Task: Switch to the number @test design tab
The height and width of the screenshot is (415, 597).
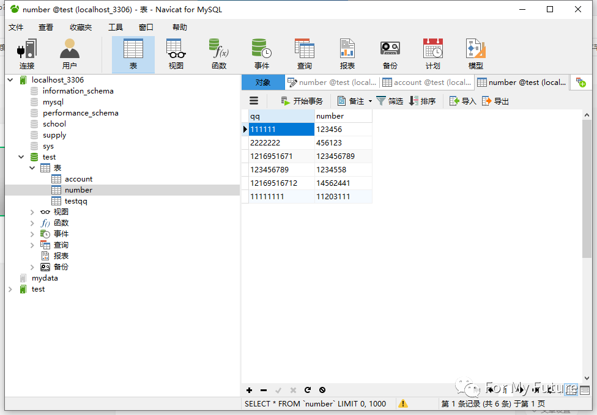Action: tap(332, 82)
